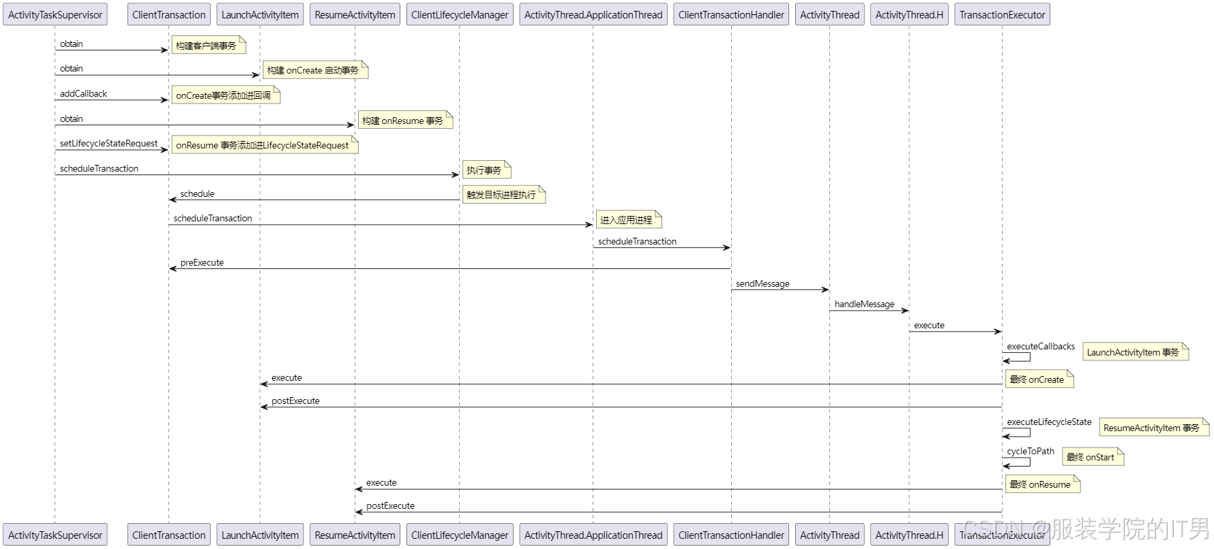
Task: Select the top ResumeActivityItem participant box
Action: coord(355,15)
